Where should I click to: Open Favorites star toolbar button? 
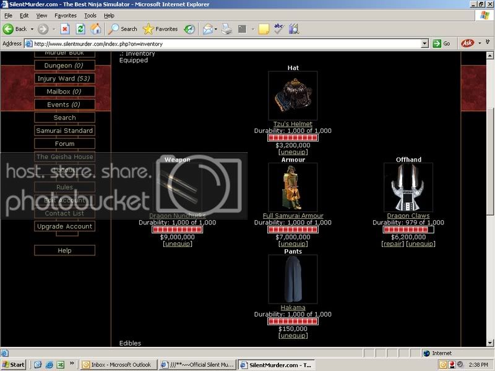click(160, 29)
